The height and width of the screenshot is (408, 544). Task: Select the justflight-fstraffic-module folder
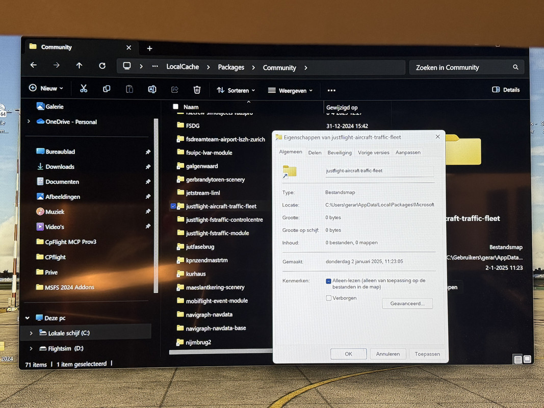217,233
